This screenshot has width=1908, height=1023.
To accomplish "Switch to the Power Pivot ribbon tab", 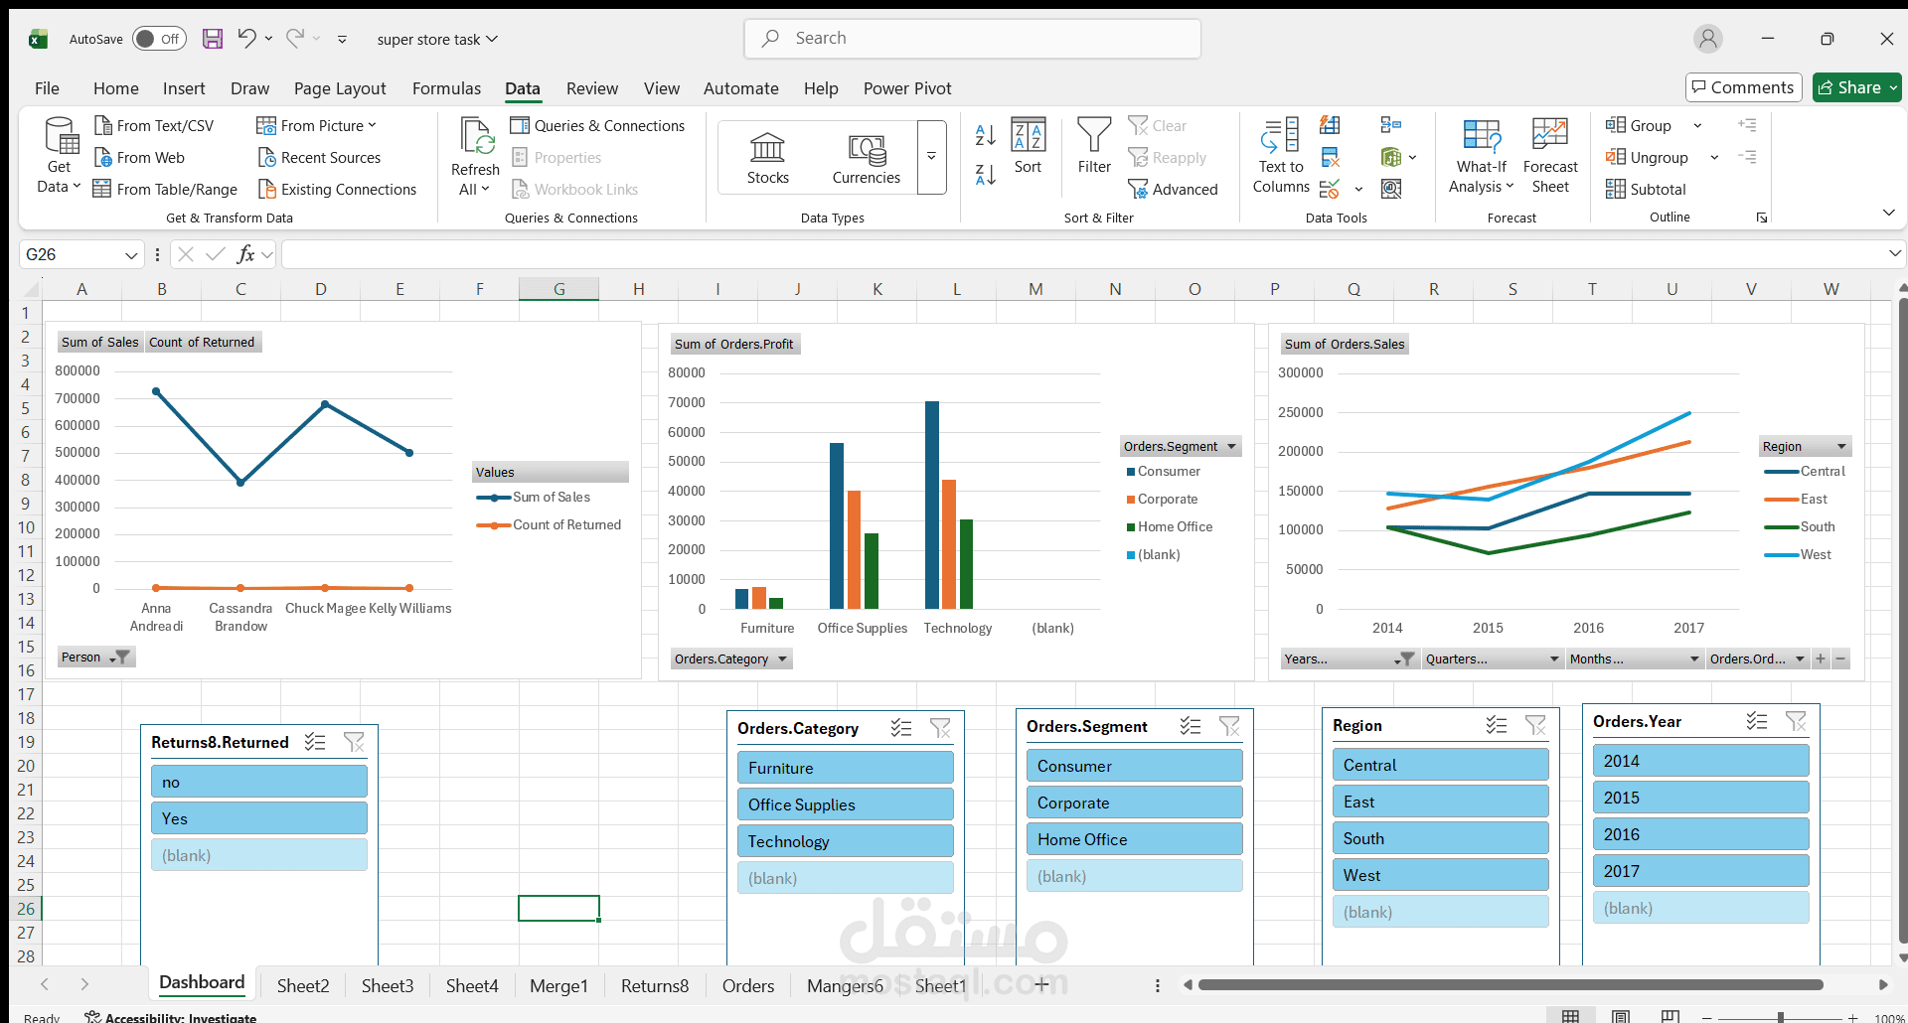I will click(907, 88).
